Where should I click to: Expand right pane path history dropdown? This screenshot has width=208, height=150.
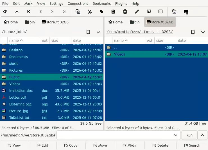tap(203, 32)
